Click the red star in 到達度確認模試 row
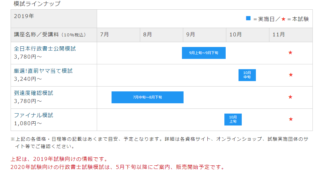 (x=290, y=97)
